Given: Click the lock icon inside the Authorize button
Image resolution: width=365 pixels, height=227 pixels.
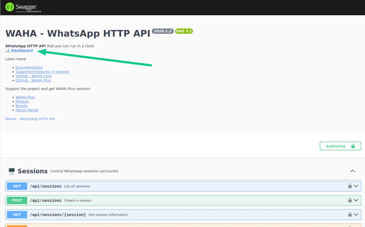Looking at the screenshot, I should tap(353, 146).
